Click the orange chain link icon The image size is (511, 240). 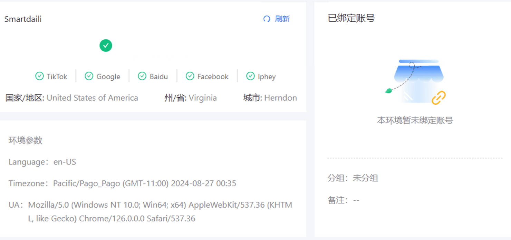(438, 98)
